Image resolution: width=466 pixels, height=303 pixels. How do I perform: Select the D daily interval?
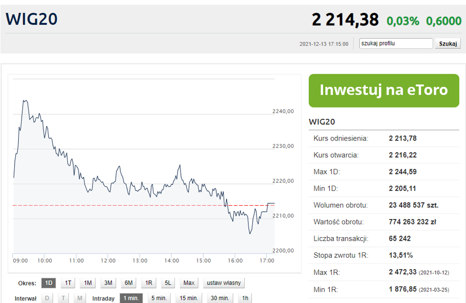coord(47,298)
